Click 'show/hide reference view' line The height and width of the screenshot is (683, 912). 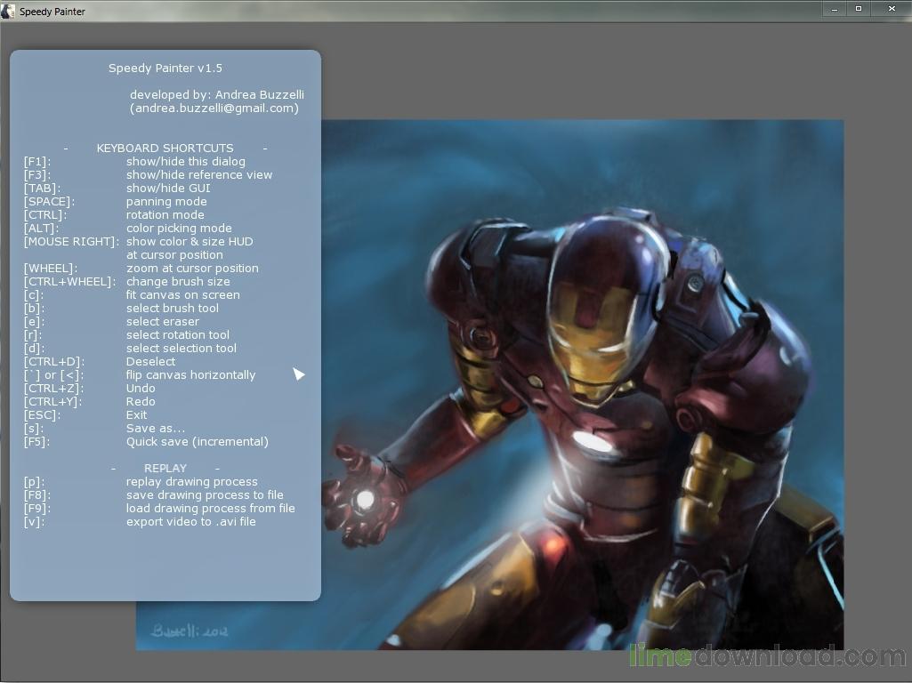coord(199,175)
